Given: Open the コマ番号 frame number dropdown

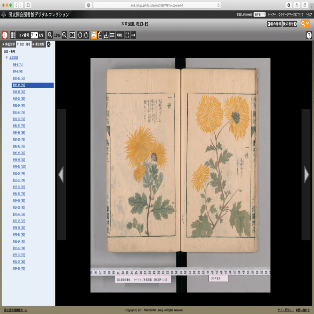Looking at the screenshot, I should [34, 35].
